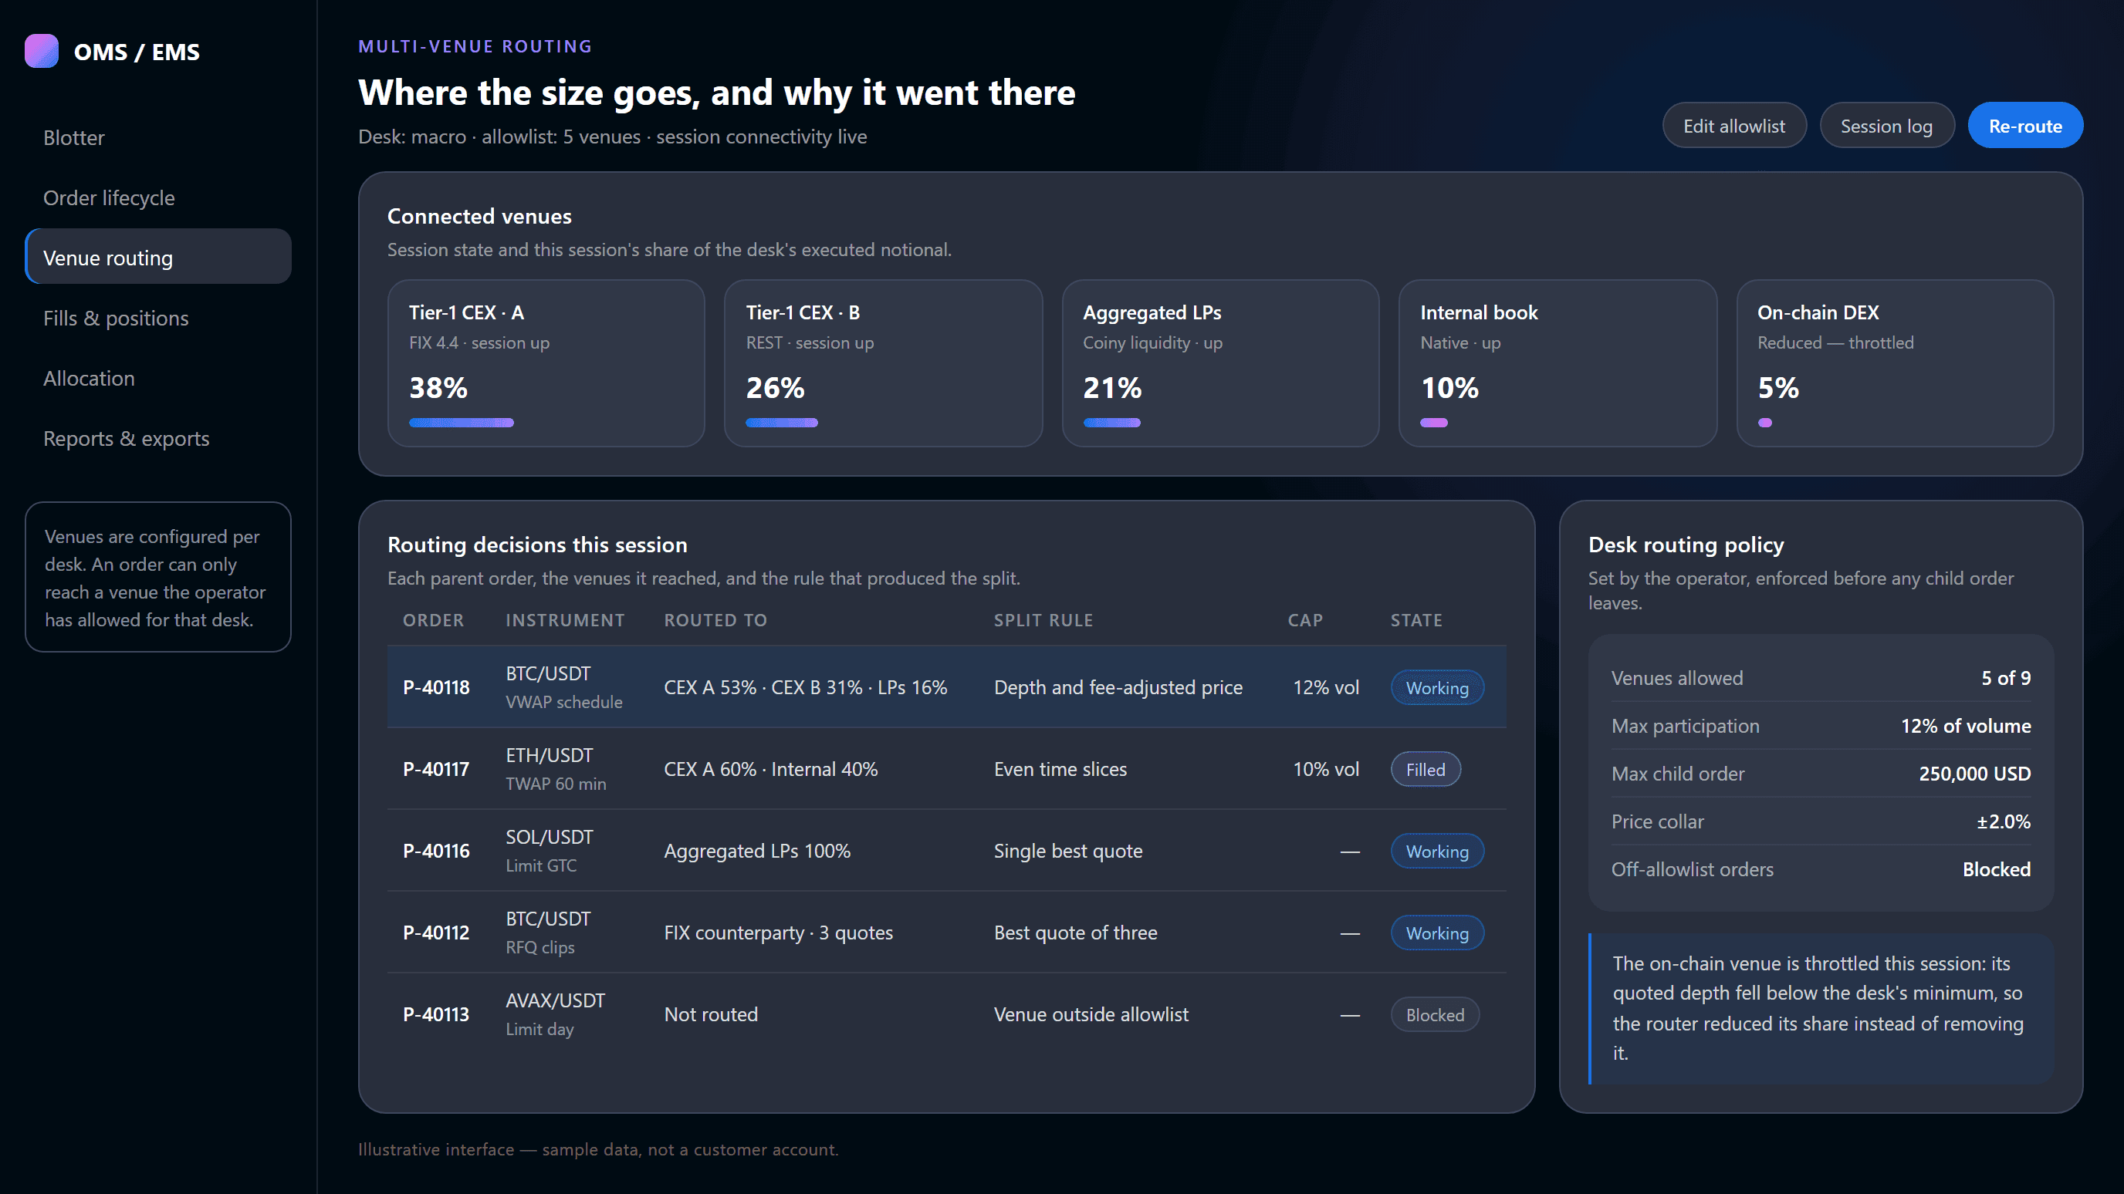Image resolution: width=2124 pixels, height=1194 pixels.
Task: Click the 'VWAP schedule' instrument subtitle
Action: [564, 702]
